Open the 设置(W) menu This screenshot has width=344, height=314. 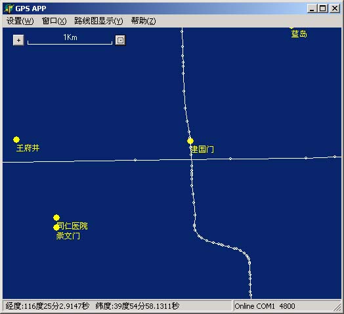(20, 21)
